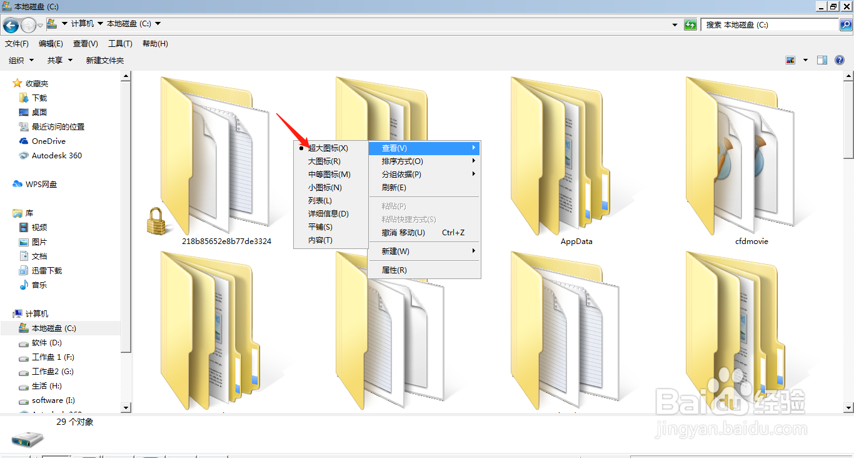Image resolution: width=854 pixels, height=458 pixels.
Task: Open OneDrive cloud item in sidebar
Action: [43, 141]
